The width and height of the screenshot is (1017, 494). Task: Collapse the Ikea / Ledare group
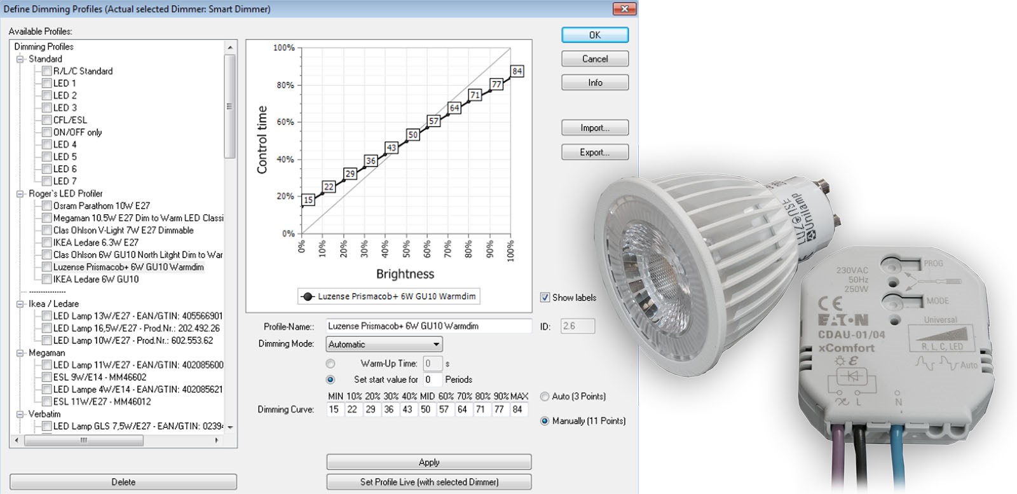[20, 304]
